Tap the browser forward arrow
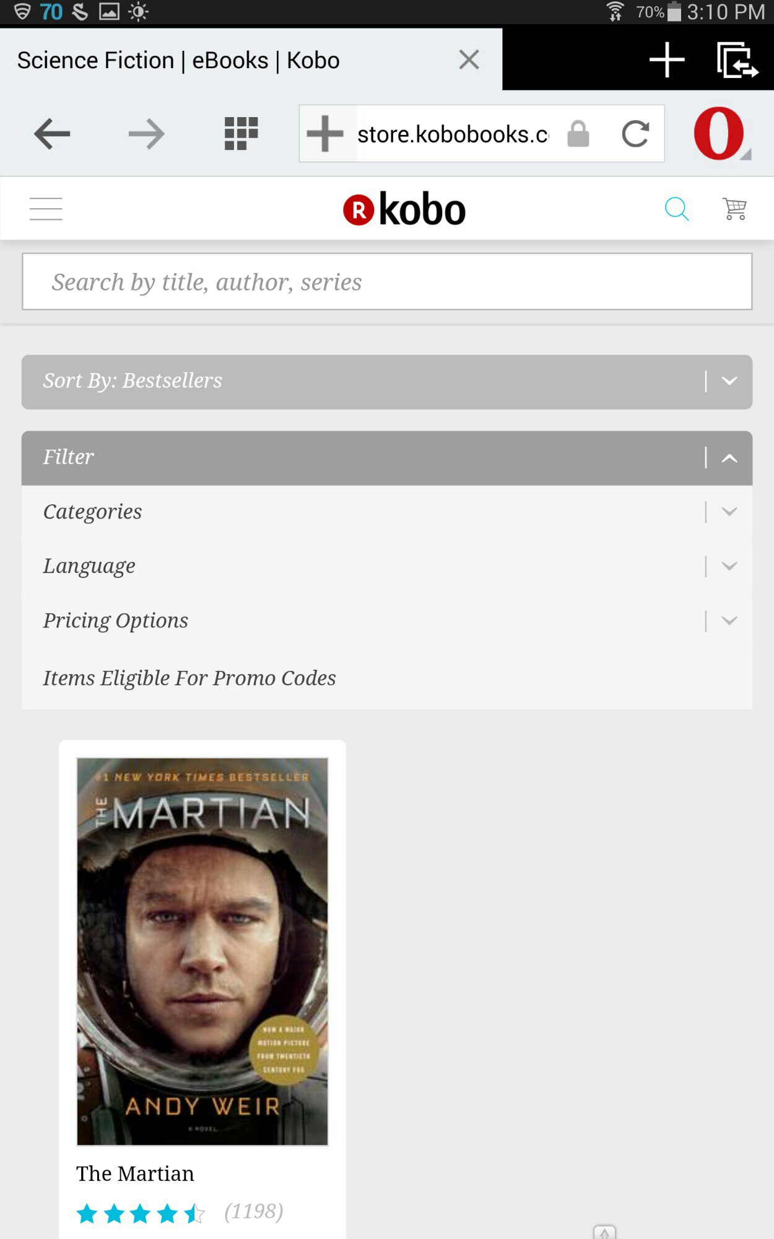 coord(146,134)
